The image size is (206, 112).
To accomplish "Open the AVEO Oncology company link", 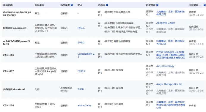I will click(165, 66).
